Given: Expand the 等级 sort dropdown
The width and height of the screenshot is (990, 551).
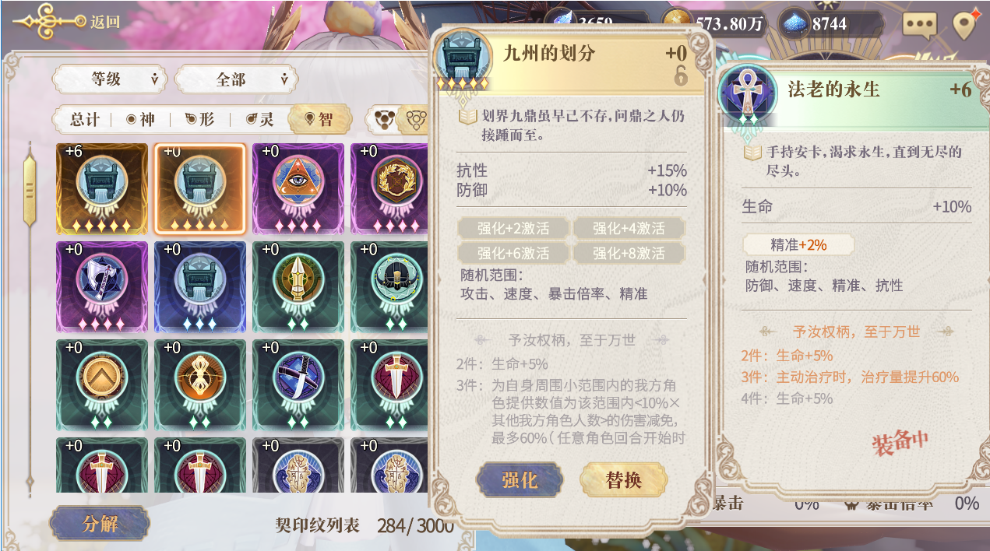Looking at the screenshot, I should tap(111, 79).
